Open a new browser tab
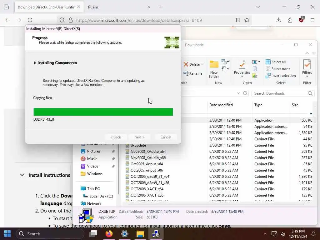The width and height of the screenshot is (320, 240). [161, 7]
